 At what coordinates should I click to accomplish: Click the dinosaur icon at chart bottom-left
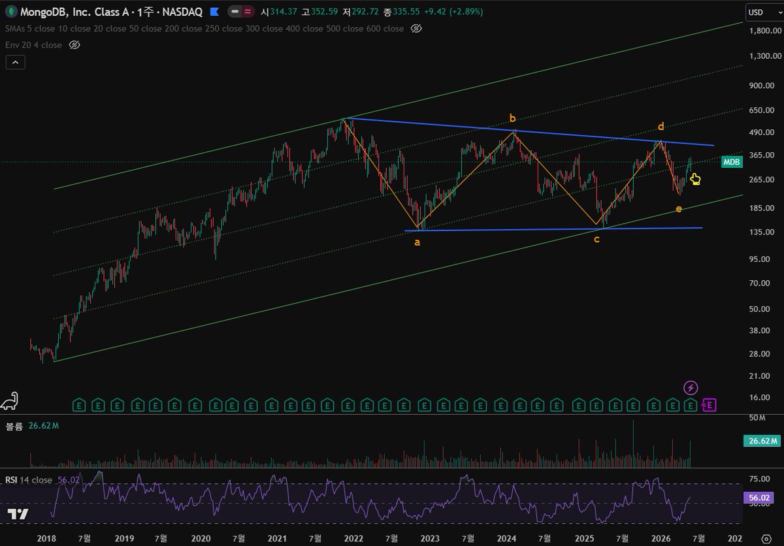[x=11, y=400]
